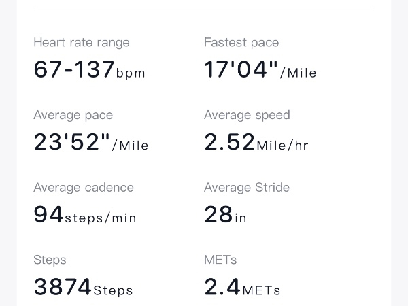Select the 2.4 METs value
The height and width of the screenshot is (306, 408).
point(222,288)
